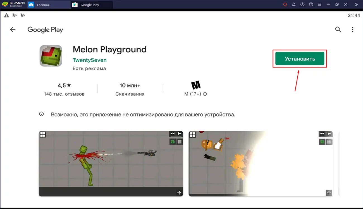Click rewind-play control in second screenshot

coord(326,134)
